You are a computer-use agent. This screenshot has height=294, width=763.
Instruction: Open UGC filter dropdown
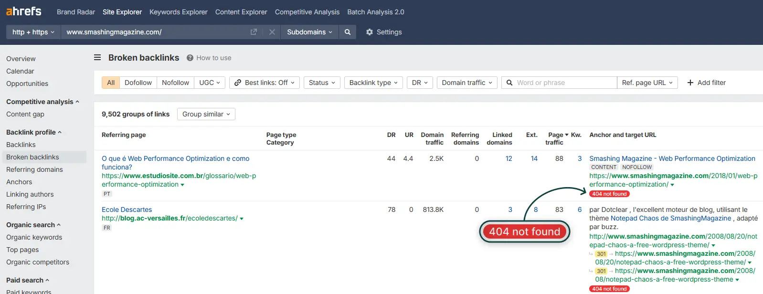[x=210, y=83]
